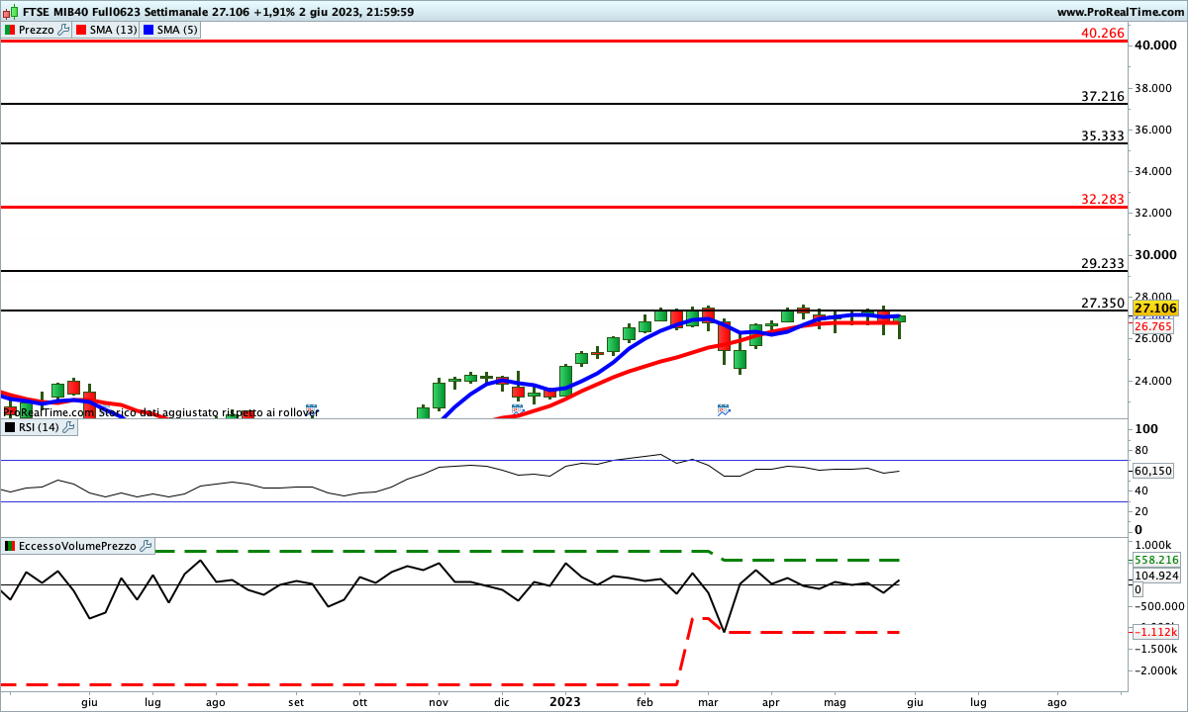Click the red horizontal line at 32.283
This screenshot has height=712, width=1188.
point(564,207)
